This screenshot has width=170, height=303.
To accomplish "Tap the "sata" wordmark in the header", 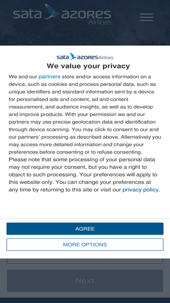I will coord(27,14).
